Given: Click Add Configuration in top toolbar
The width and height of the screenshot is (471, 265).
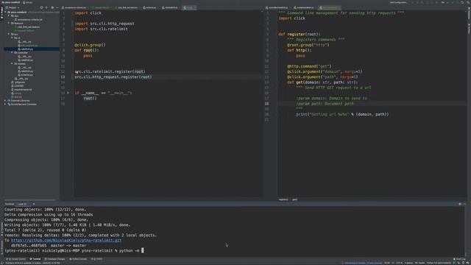Looking at the screenshot, I should (x=398, y=2).
